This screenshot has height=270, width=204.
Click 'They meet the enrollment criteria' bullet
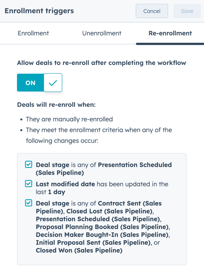pyautogui.click(x=99, y=135)
